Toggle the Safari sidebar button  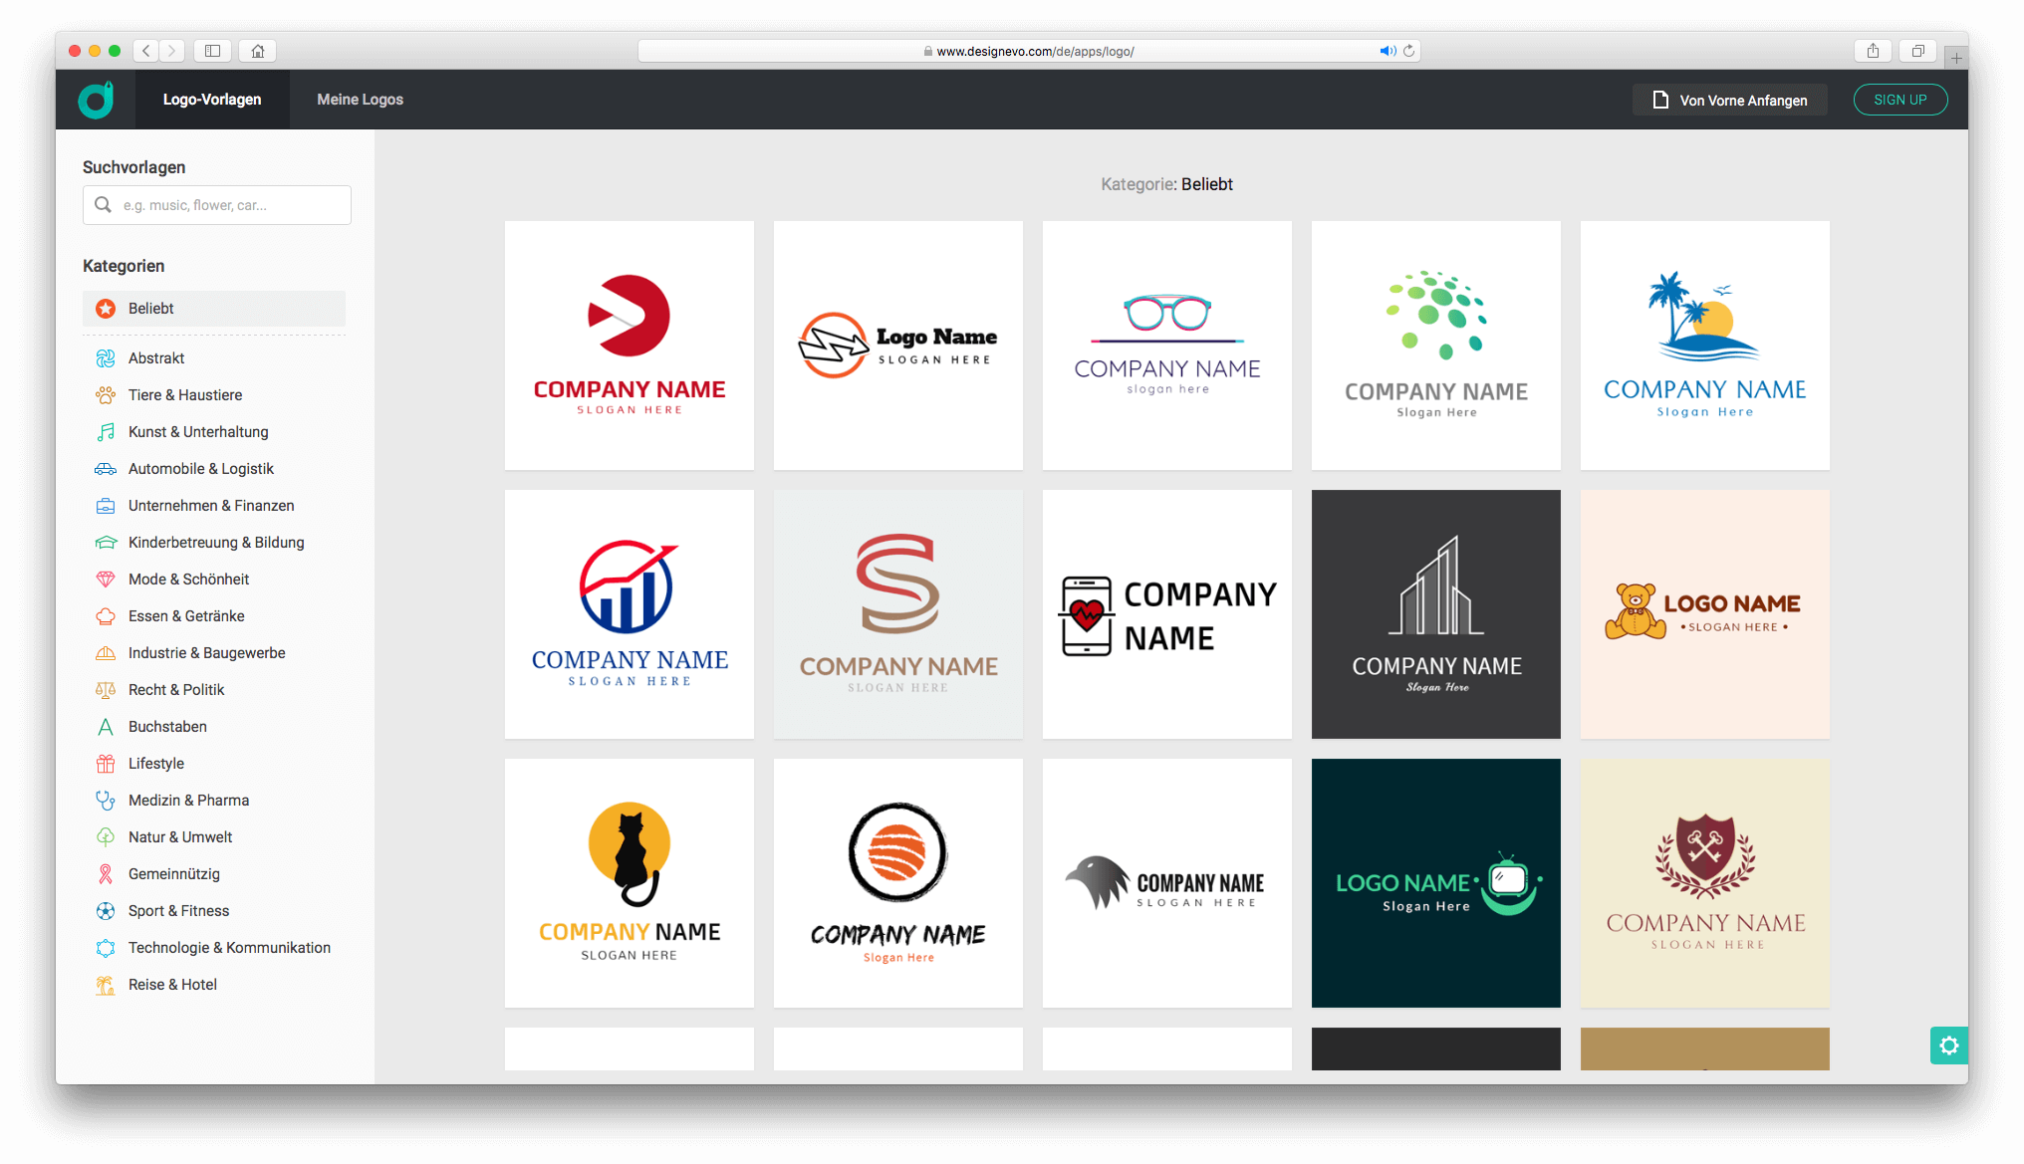(212, 51)
